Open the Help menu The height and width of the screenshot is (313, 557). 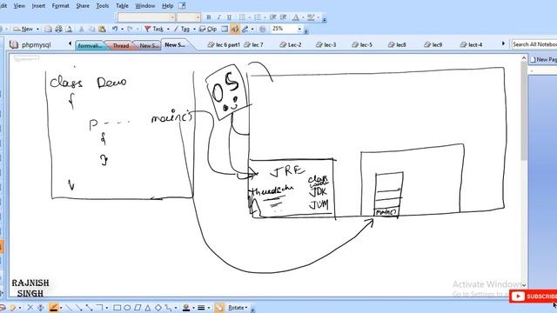[167, 6]
